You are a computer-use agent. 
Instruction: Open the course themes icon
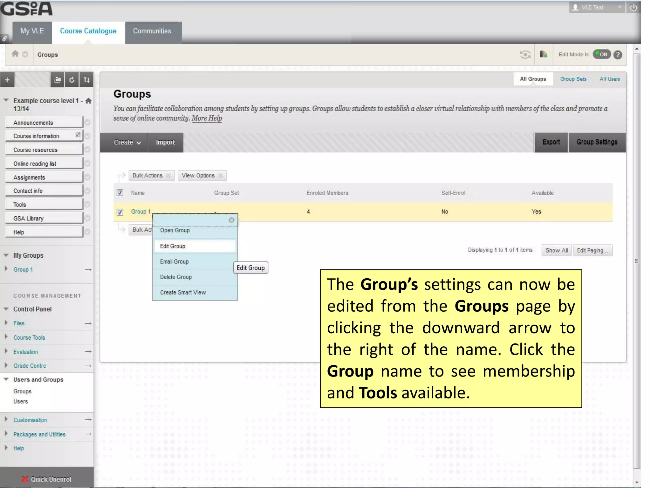tap(544, 54)
